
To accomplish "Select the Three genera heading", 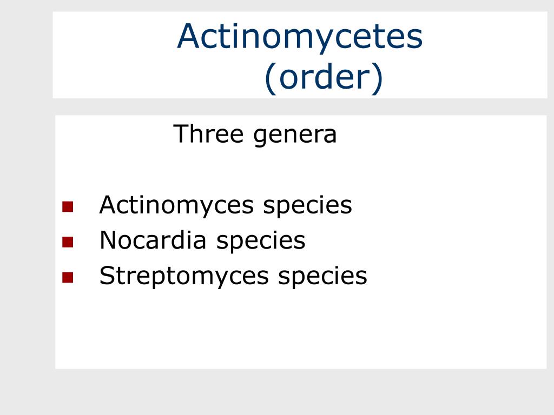I will click(255, 135).
